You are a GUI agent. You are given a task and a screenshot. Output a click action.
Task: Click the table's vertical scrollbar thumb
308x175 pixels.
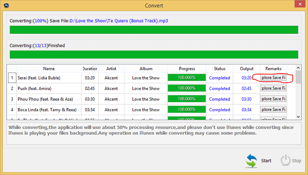point(298,77)
